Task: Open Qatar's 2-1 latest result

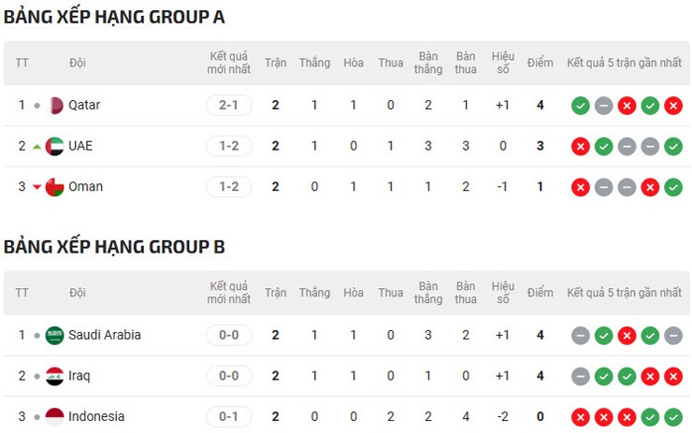Action: [229, 106]
